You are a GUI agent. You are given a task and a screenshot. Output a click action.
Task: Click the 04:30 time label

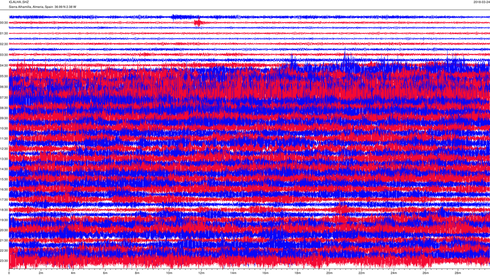(x=4, y=66)
